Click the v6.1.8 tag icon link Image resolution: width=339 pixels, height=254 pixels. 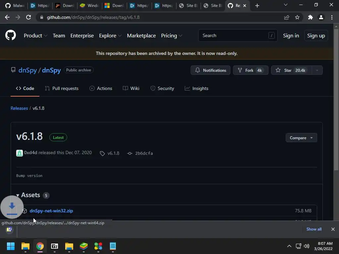point(102,153)
